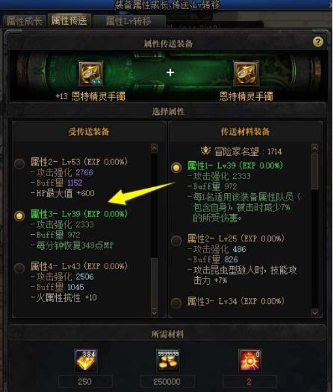The height and width of the screenshot is (392, 333).
Task: Click the yellow question mark help icon
Action: coord(318,42)
